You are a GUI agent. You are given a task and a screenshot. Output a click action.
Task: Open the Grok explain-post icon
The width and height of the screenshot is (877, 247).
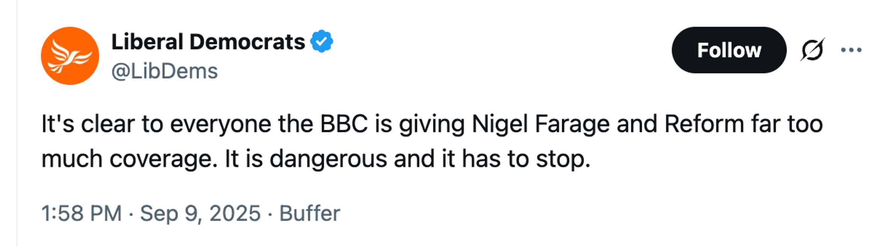coord(812,50)
